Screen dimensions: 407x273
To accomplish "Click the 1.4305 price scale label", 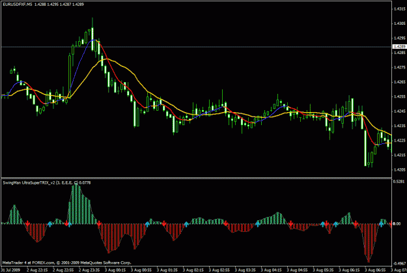I will [400, 23].
